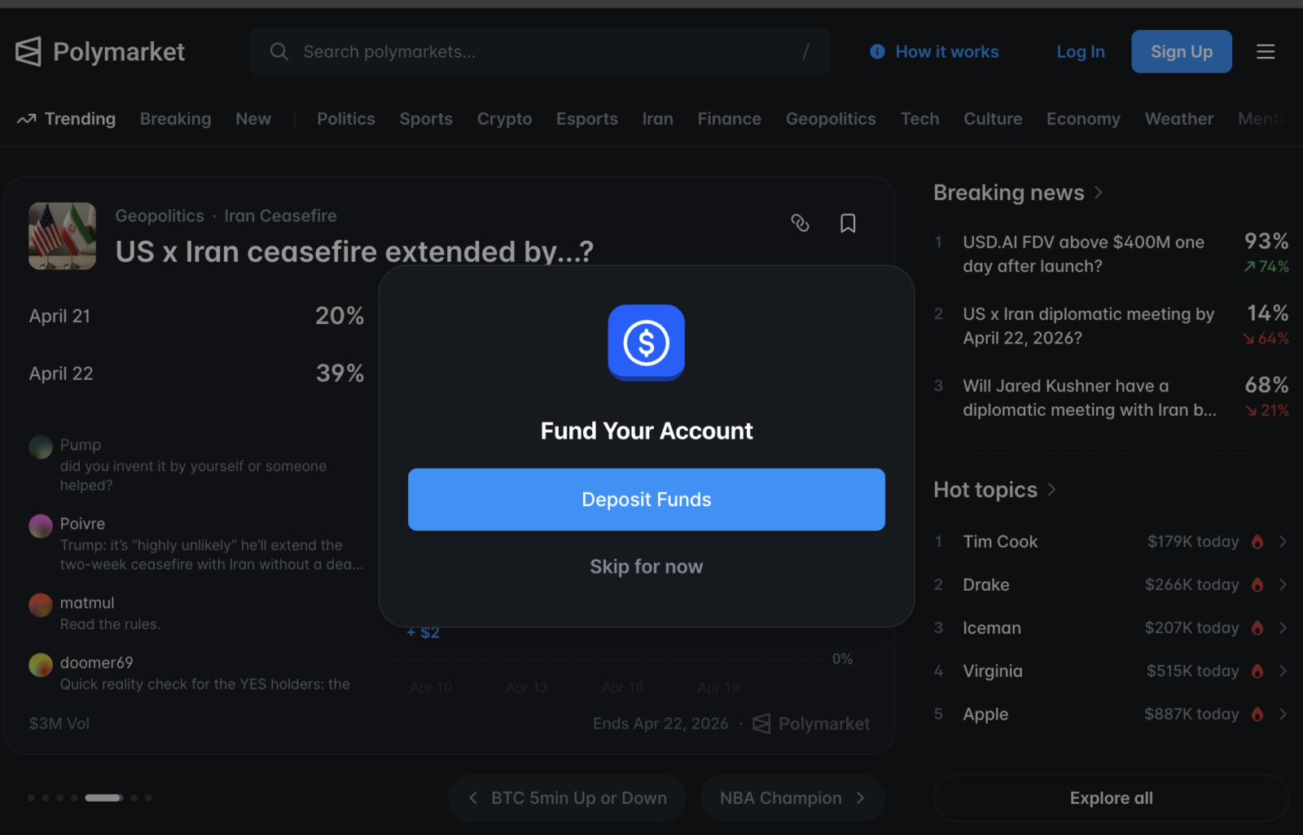Open the Politics category
The width and height of the screenshot is (1303, 835).
point(346,119)
